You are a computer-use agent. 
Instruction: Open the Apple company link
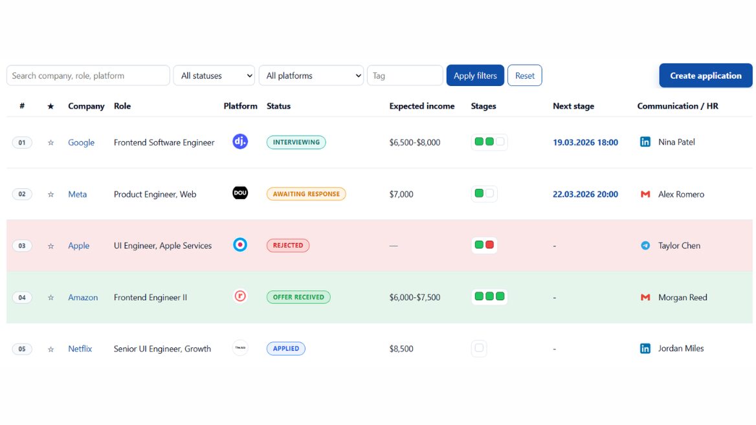78,246
